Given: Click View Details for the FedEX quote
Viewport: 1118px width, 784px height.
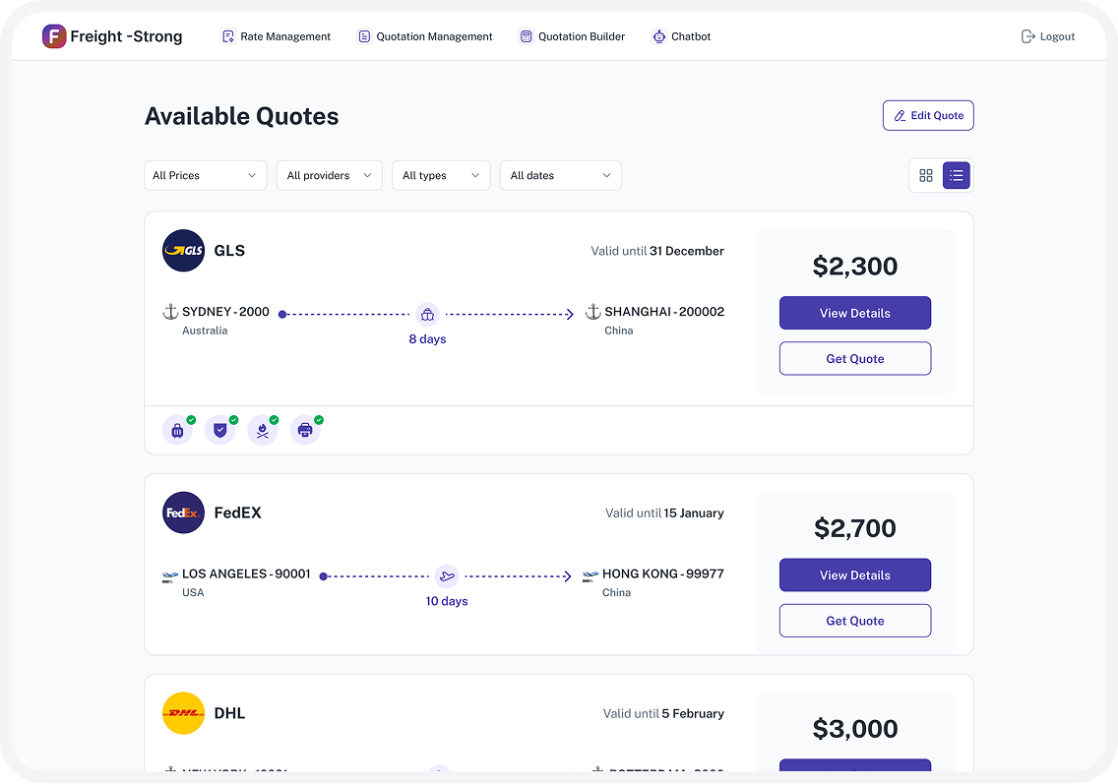Looking at the screenshot, I should coord(854,575).
